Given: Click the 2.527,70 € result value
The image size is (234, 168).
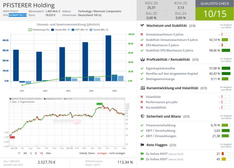Looking at the screenshot, I should coord(46,162).
